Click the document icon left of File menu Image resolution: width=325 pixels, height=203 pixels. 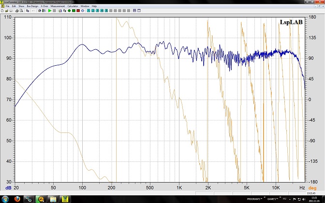coord(3,6)
